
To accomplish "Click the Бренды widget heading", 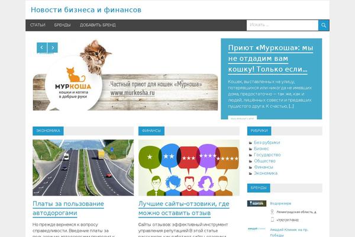I will pos(259,188).
